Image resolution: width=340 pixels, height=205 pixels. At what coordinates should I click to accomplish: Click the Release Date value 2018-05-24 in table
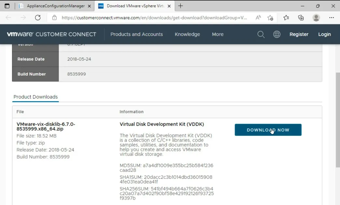click(x=79, y=59)
